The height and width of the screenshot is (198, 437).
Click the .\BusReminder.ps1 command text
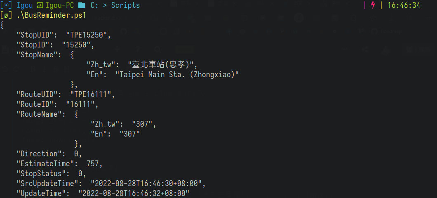click(x=51, y=15)
